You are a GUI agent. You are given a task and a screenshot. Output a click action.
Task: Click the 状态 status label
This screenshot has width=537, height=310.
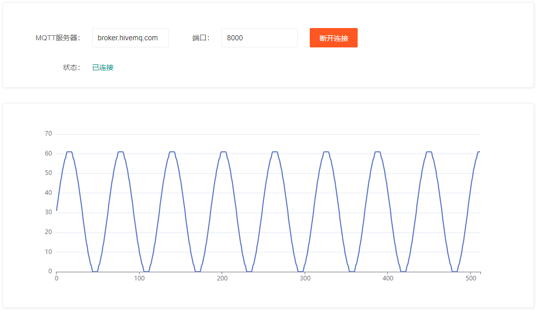[x=71, y=67]
